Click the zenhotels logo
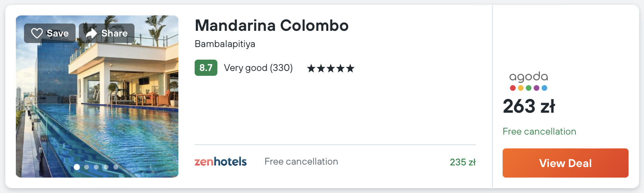The width and height of the screenshot is (644, 193). tap(221, 162)
